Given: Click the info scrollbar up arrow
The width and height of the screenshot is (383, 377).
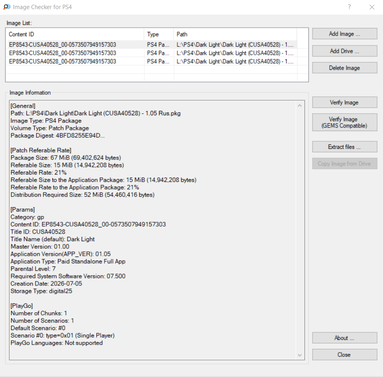Looking at the screenshot, I should [x=300, y=106].
